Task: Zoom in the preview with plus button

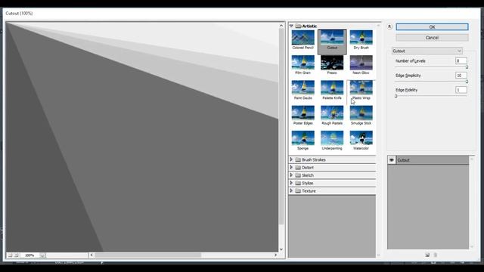Action: click(17, 255)
